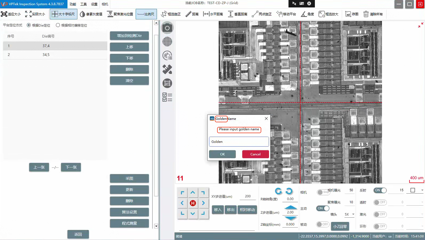Select the 像素灰度值 pixel gray value tool

[x=91, y=14]
